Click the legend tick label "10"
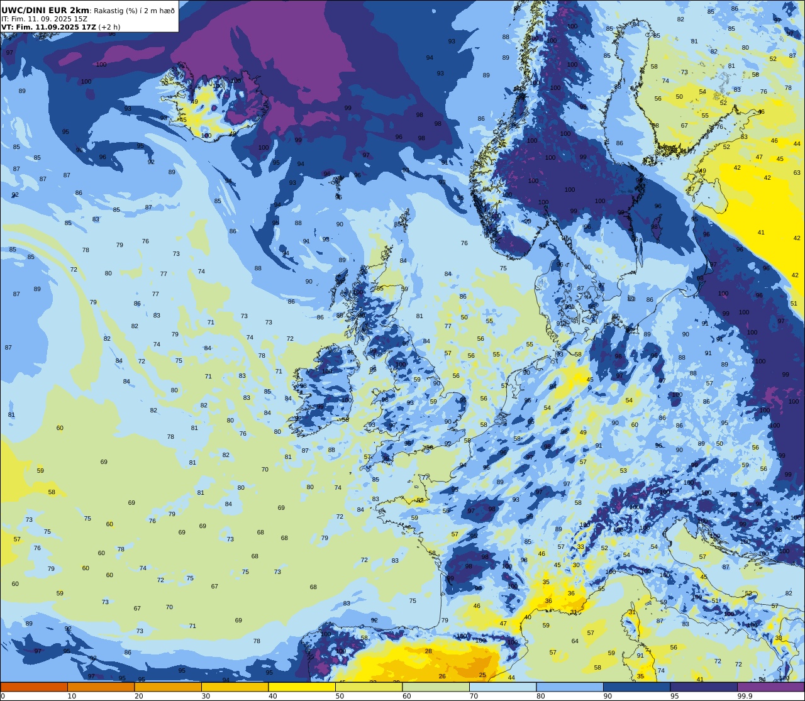The height and width of the screenshot is (701, 805). click(x=72, y=696)
